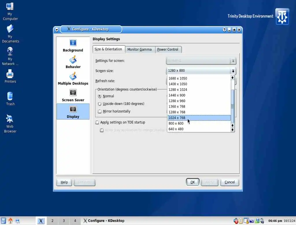Click the bottom-most scroll-down arrow in resolution list
Image resolution: width=296 pixels, height=225 pixels.
(232, 130)
